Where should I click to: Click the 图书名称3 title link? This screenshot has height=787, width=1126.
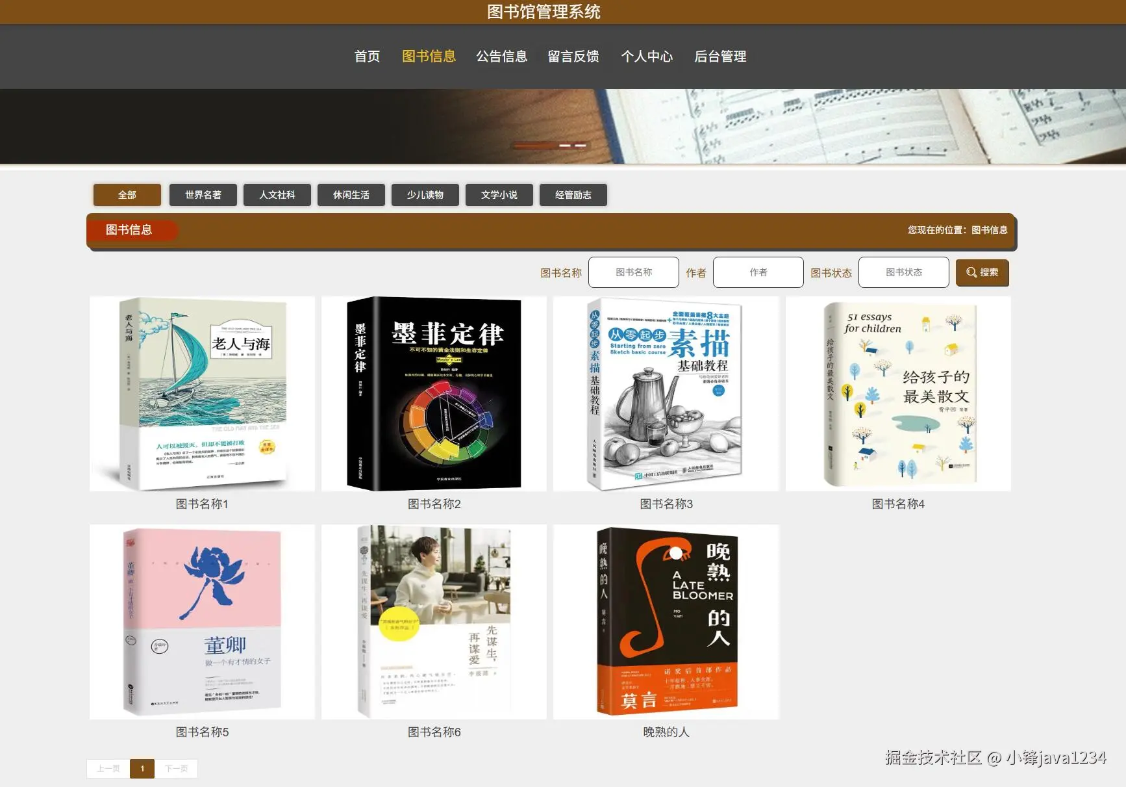(666, 504)
